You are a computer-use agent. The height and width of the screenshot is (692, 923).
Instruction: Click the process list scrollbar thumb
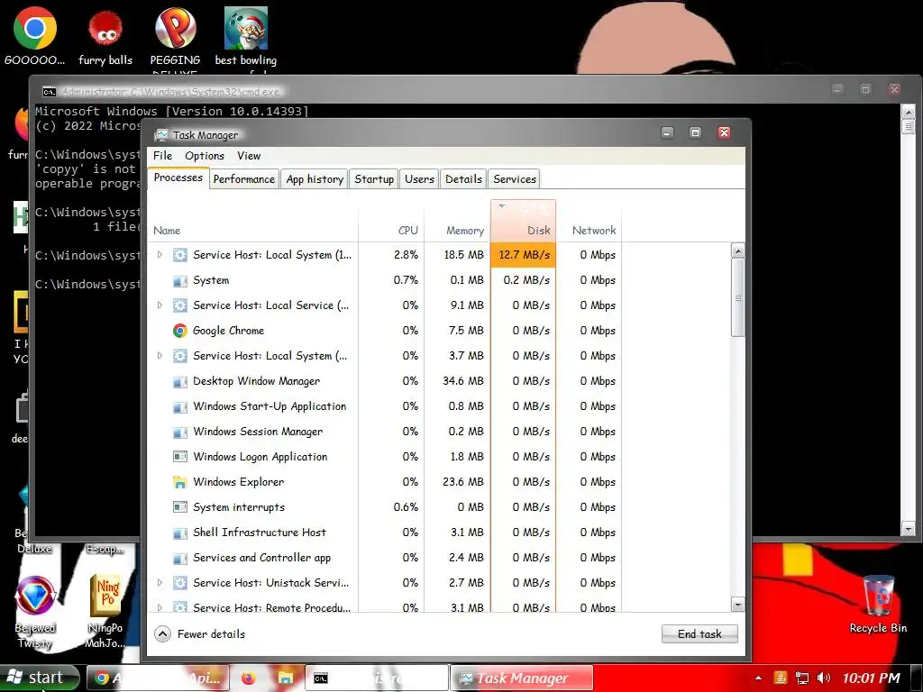(737, 297)
